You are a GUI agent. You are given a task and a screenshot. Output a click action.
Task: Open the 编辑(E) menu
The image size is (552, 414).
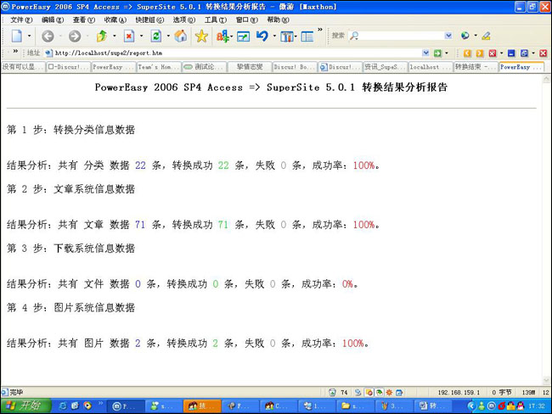click(x=53, y=20)
